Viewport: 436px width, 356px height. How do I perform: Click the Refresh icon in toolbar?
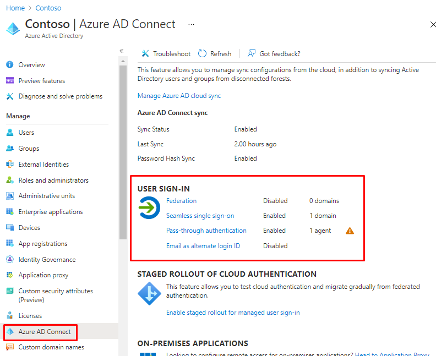tap(203, 53)
